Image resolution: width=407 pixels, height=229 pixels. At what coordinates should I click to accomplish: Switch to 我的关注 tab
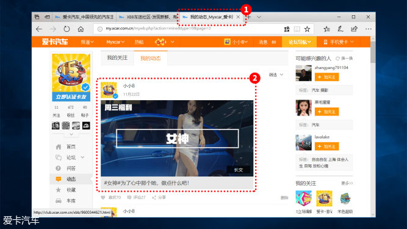pyautogui.click(x=117, y=58)
